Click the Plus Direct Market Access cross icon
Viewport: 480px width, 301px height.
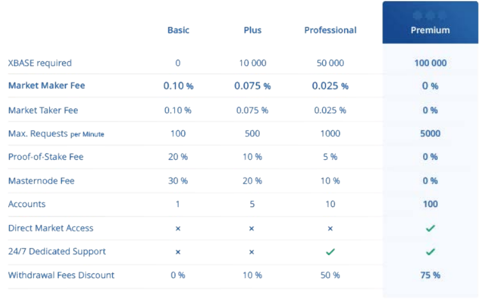pyautogui.click(x=252, y=228)
